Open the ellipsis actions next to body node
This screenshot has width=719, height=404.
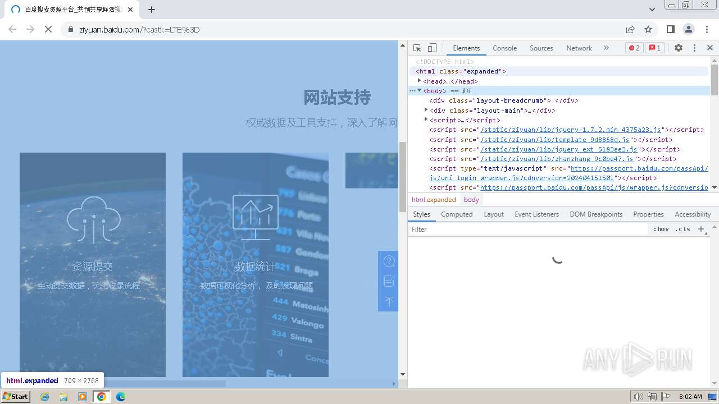coord(412,90)
